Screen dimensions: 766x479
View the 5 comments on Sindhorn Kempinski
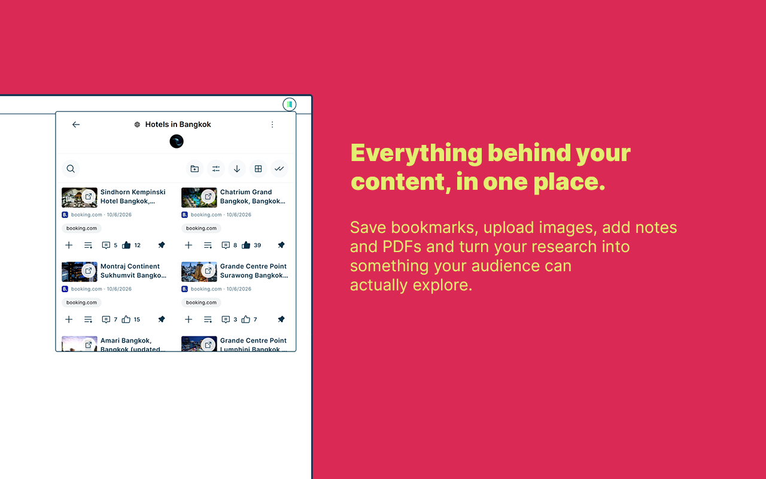click(110, 245)
